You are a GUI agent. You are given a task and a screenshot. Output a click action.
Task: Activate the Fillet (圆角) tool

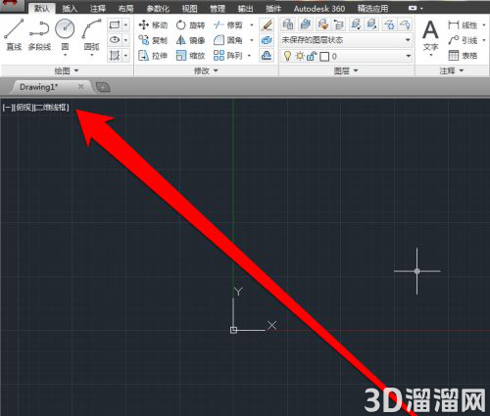228,40
